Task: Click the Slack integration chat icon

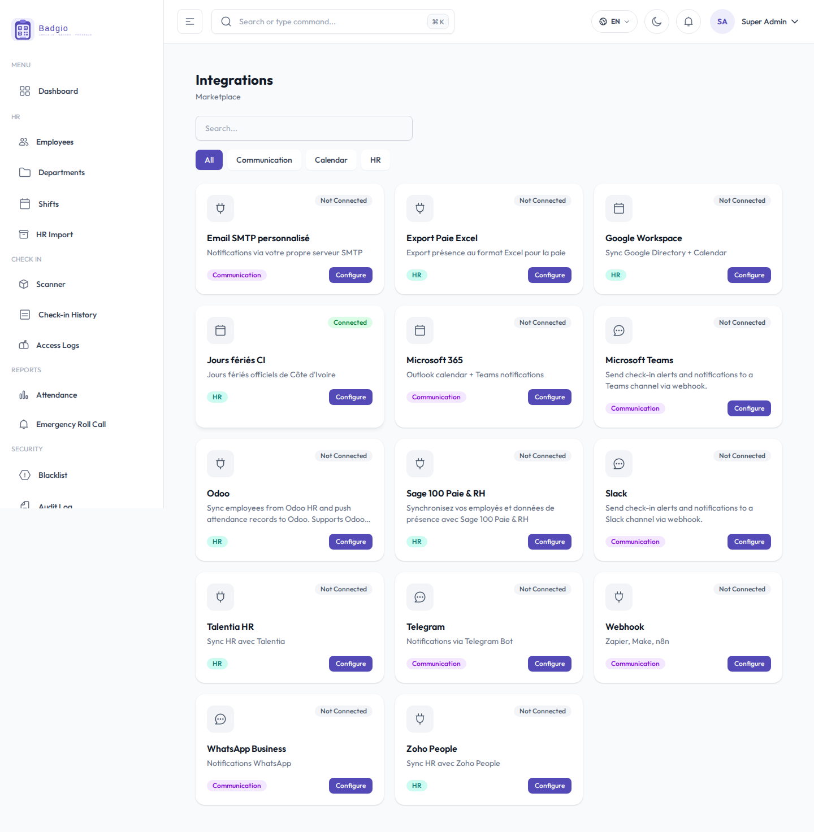Action: coord(618,464)
